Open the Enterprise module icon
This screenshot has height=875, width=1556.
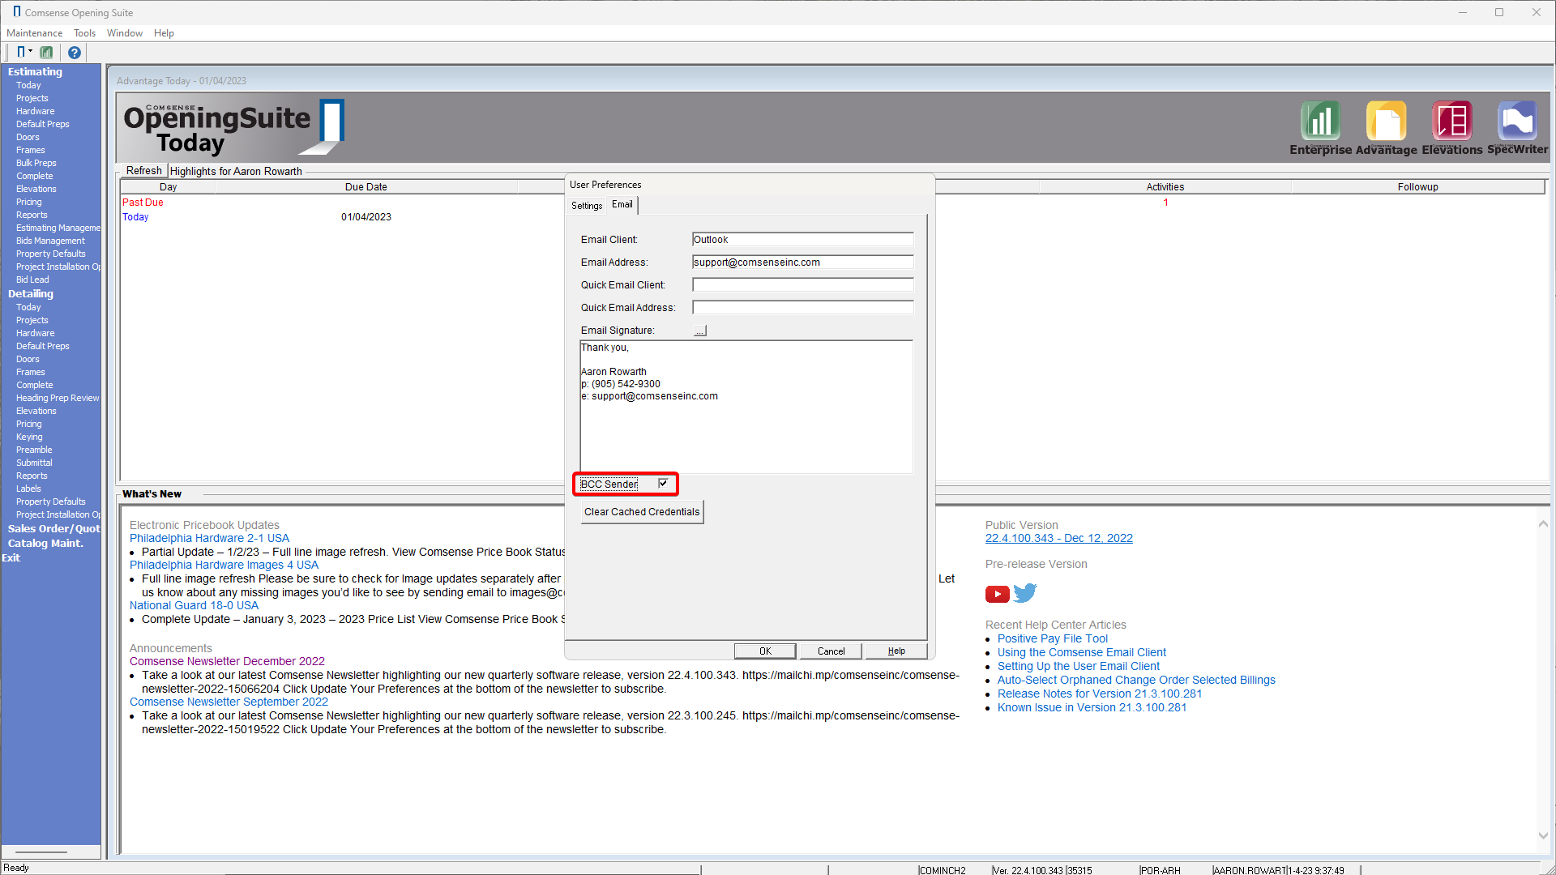pos(1320,122)
